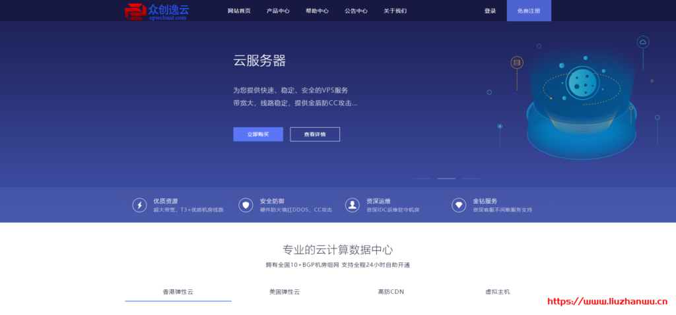Go to 帮助中心 in navigation
The image size is (676, 315).
[317, 11]
